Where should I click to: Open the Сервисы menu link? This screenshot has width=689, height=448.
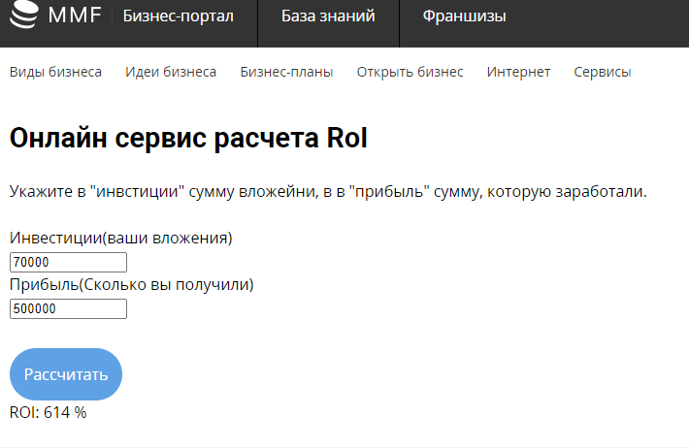point(602,72)
